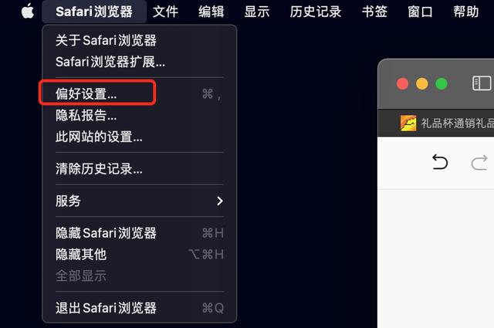Open the 编辑 menu
This screenshot has width=494, height=328.
[x=211, y=12]
